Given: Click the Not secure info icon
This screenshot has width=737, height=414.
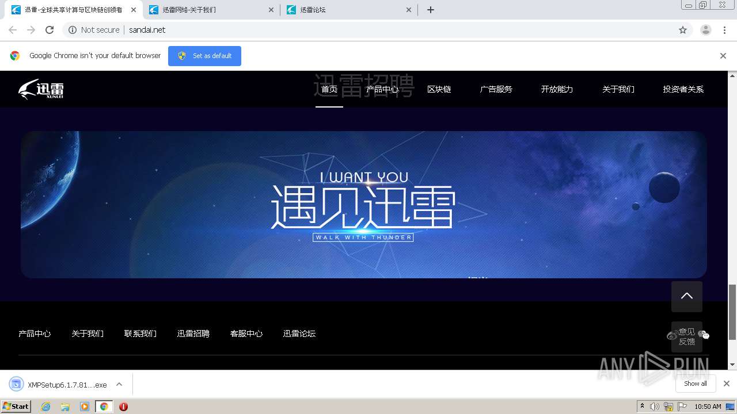Looking at the screenshot, I should pyautogui.click(x=73, y=30).
